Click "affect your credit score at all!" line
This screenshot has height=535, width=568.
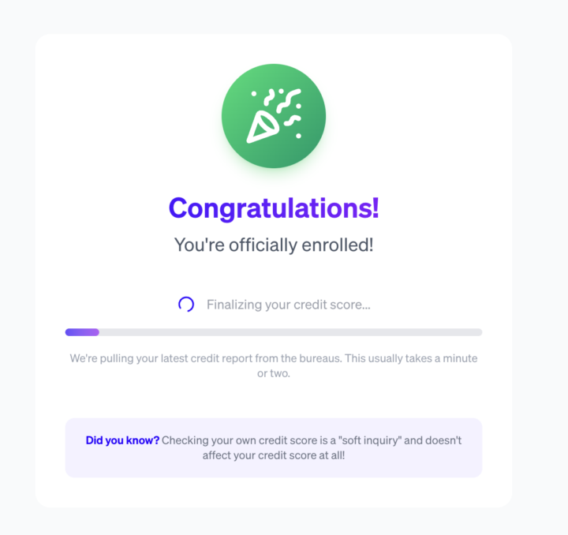274,455
